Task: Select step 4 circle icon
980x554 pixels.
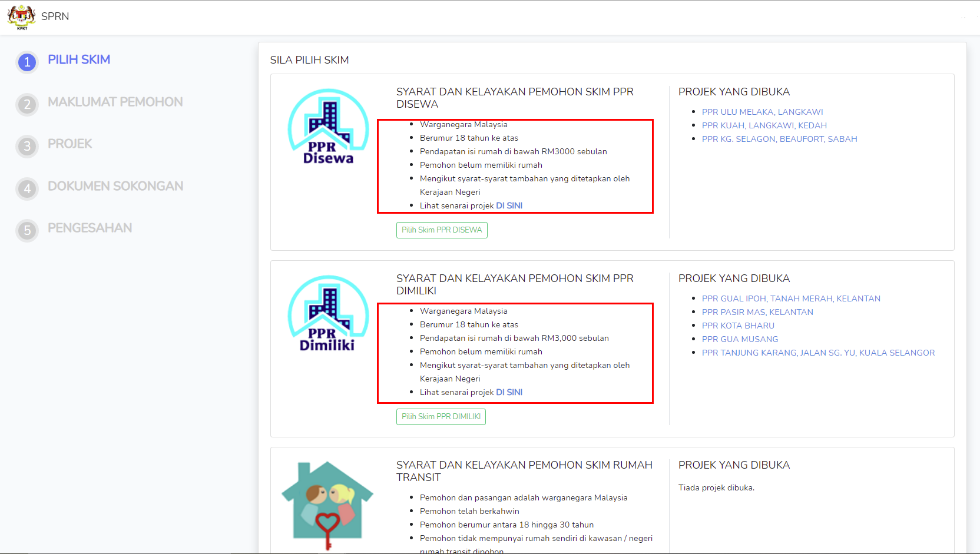Action: point(27,188)
